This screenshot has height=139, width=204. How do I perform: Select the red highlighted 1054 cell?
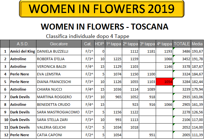164,82
